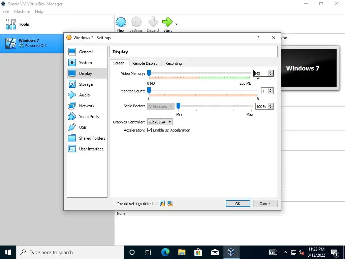Image resolution: width=345 pixels, height=259 pixels.
Task: Switch to the Remote Display tab
Action: [145, 63]
